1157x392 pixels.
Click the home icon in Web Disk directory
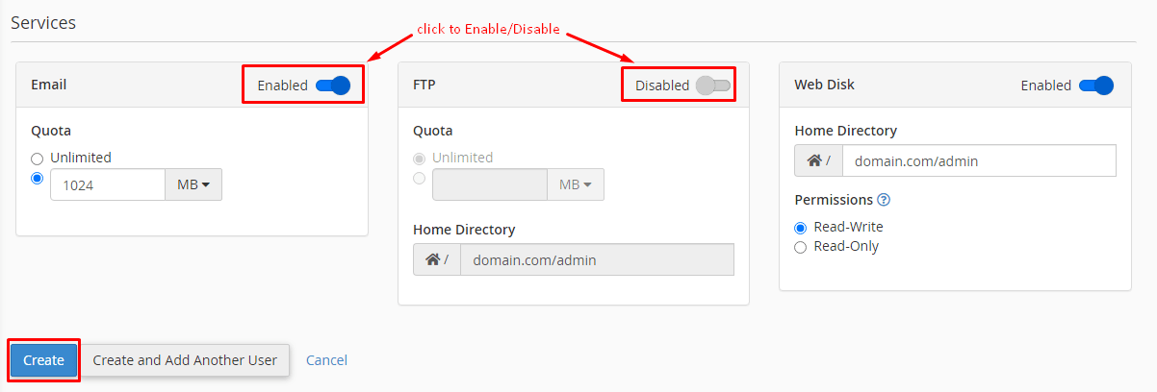[x=813, y=161]
